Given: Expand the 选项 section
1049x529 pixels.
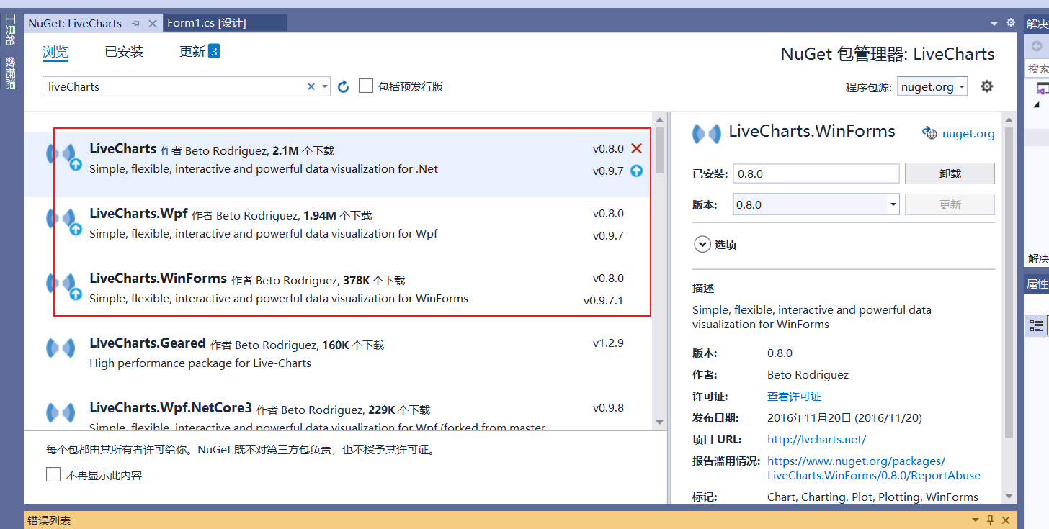Looking at the screenshot, I should pyautogui.click(x=702, y=245).
